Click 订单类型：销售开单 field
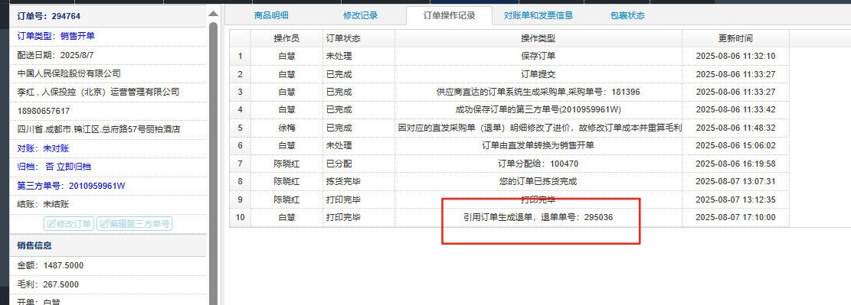 [x=57, y=36]
